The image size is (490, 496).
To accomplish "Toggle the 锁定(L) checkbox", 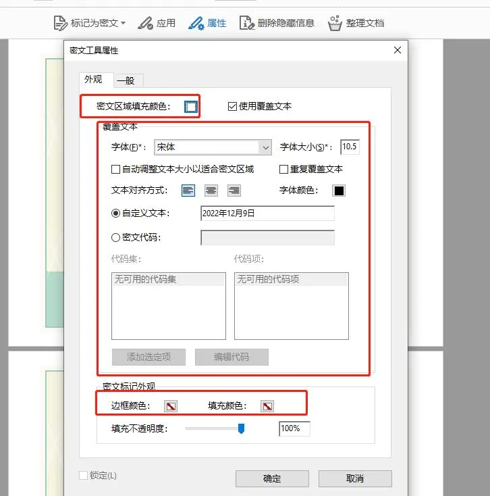I will click(84, 475).
